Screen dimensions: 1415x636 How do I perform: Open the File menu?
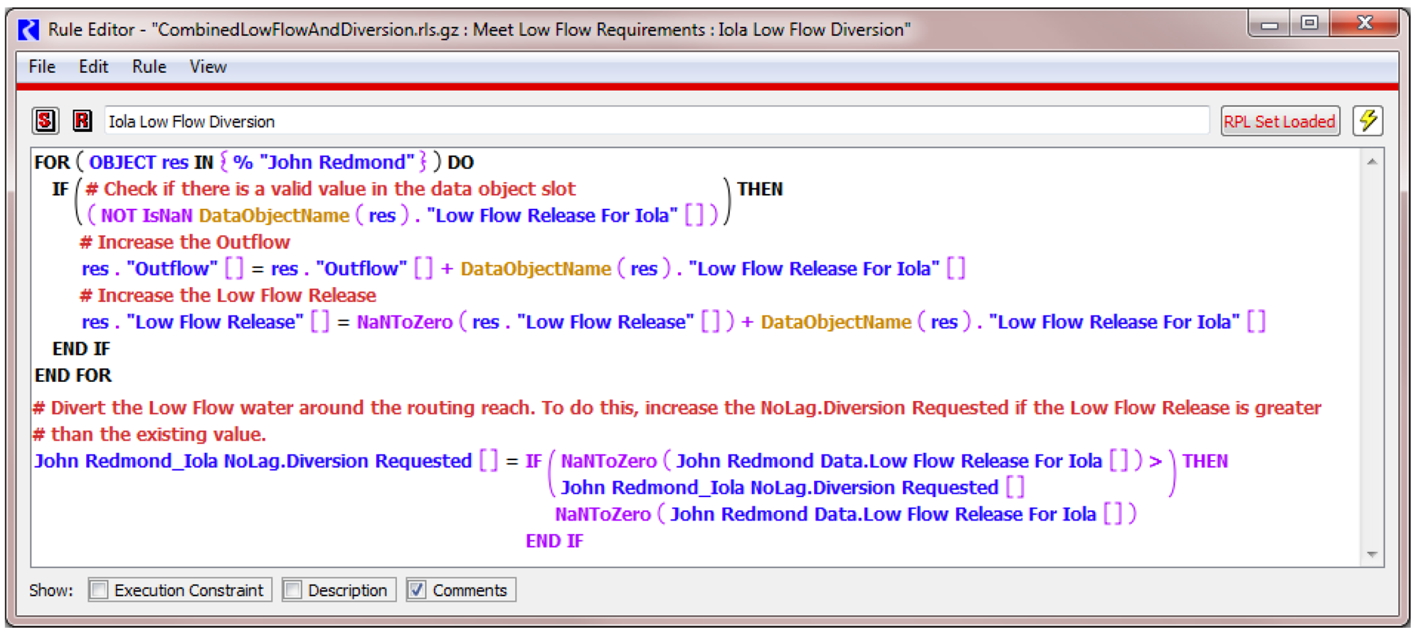coord(42,67)
